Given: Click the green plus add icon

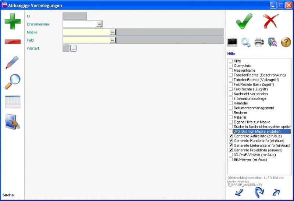Looking at the screenshot, I should [x=12, y=21].
